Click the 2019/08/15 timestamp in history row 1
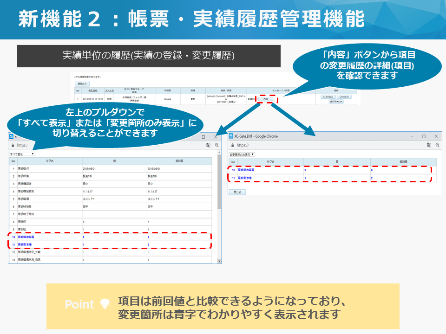Viewport: 446px width, 334px height. pyautogui.click(x=93, y=99)
